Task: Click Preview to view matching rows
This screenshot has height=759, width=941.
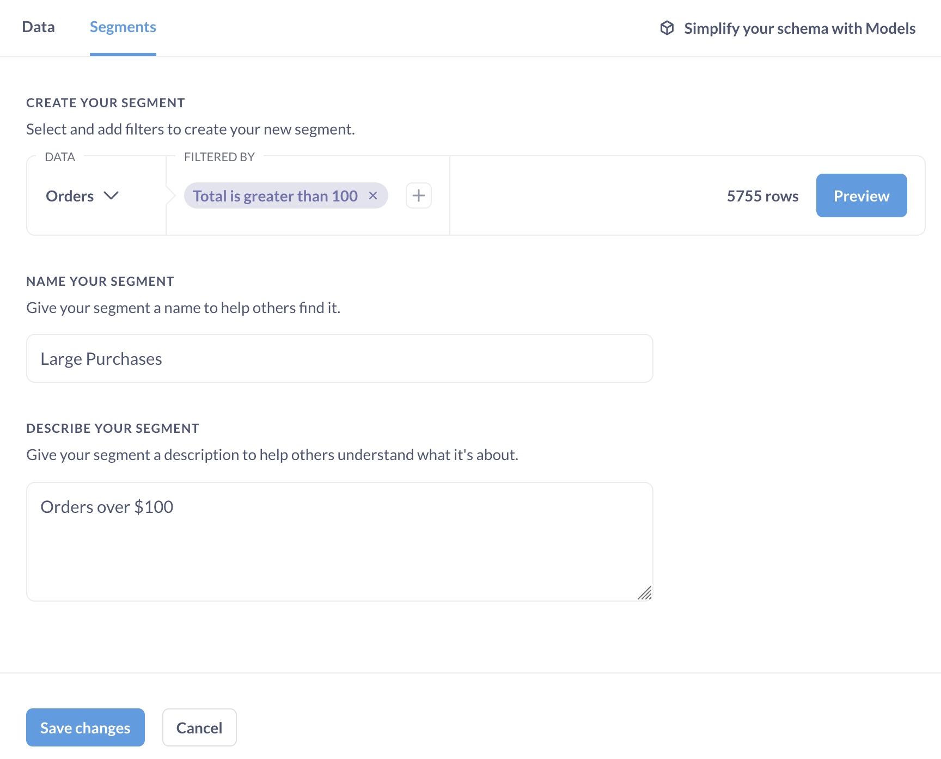Action: click(861, 195)
